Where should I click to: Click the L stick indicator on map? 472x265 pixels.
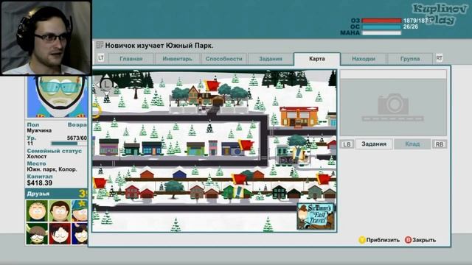point(106,85)
